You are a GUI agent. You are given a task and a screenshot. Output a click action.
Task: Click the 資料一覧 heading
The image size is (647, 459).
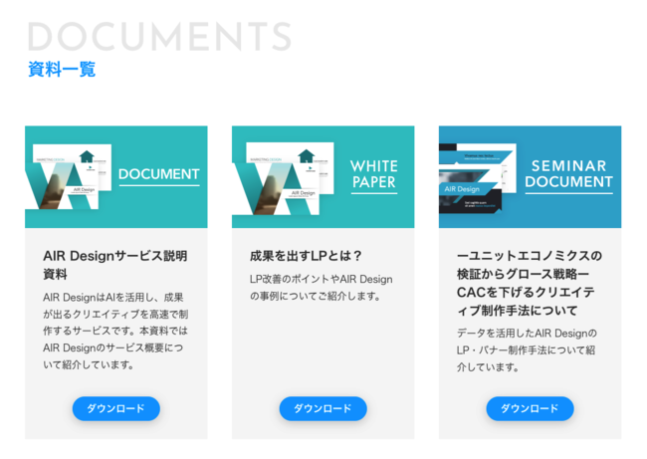(x=62, y=69)
